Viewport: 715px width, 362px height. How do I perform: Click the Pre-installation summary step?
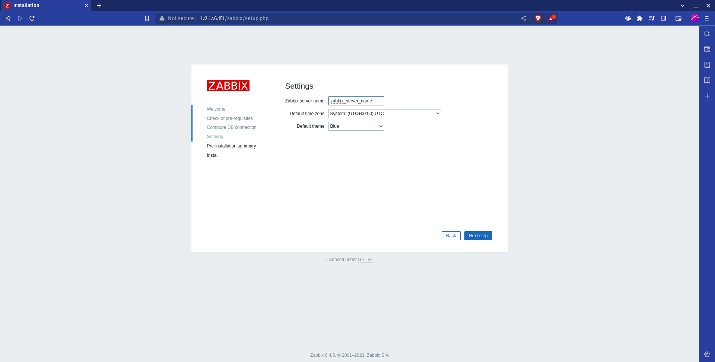coord(231,146)
